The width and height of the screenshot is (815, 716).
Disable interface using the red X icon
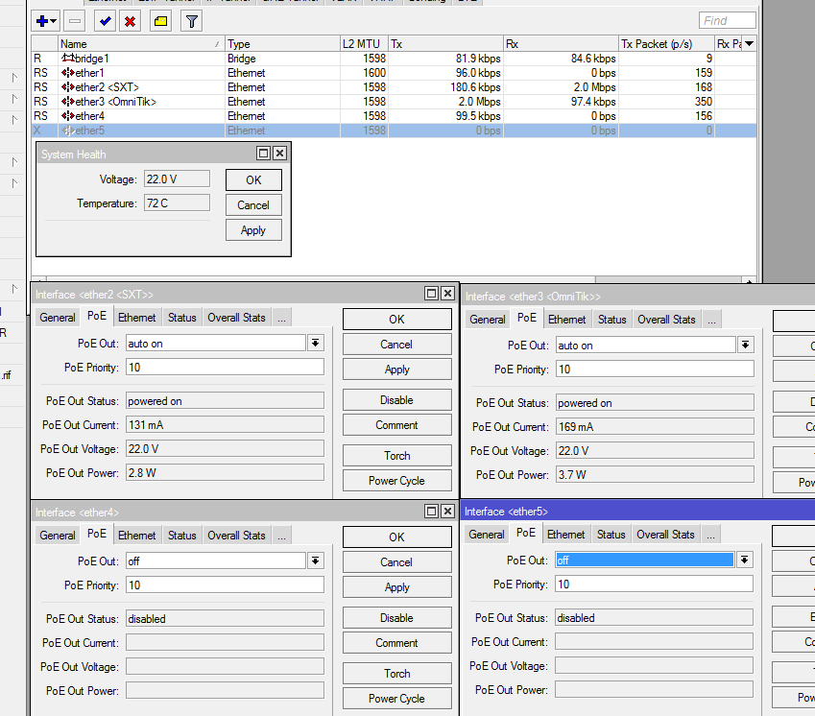coord(130,20)
